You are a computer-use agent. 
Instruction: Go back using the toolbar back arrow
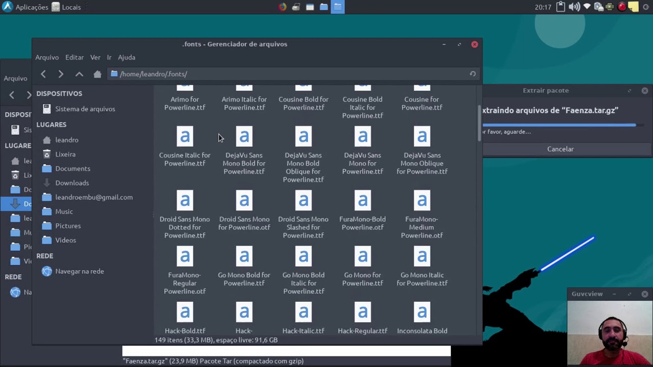click(x=43, y=74)
